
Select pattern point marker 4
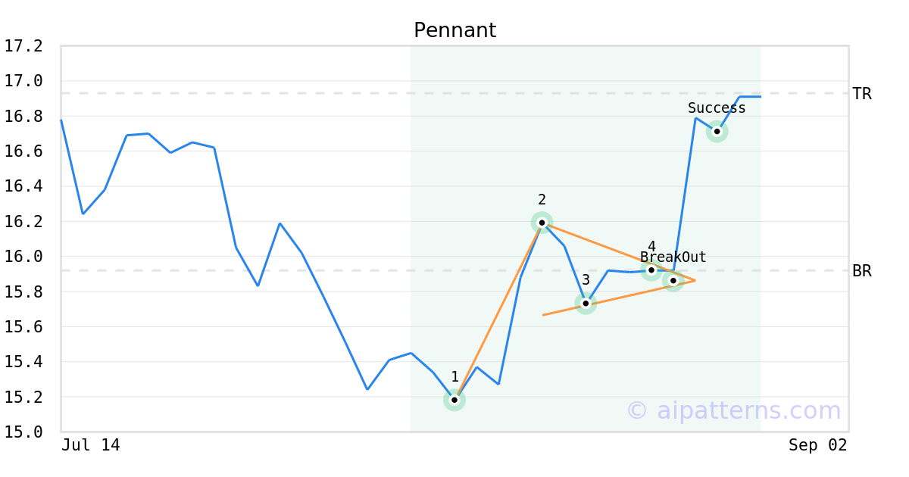click(651, 270)
